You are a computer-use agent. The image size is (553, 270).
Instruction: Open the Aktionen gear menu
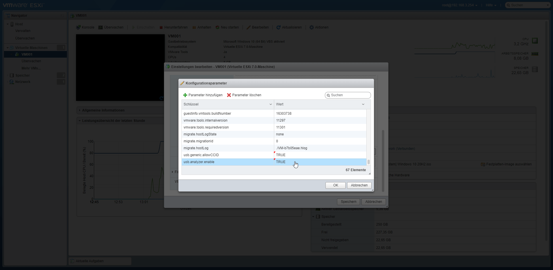pyautogui.click(x=311, y=27)
